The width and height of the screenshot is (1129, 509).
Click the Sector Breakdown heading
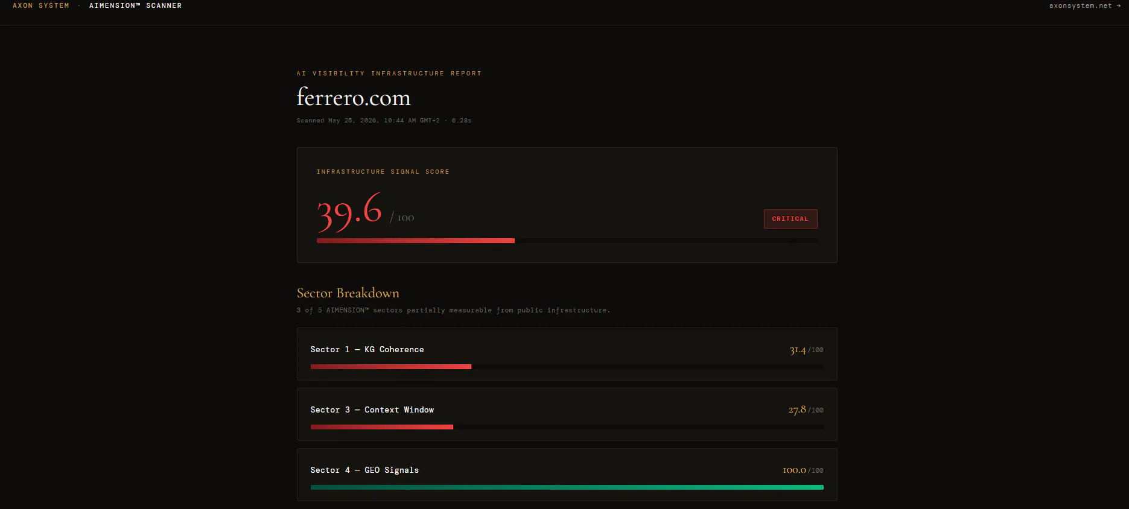pyautogui.click(x=348, y=293)
